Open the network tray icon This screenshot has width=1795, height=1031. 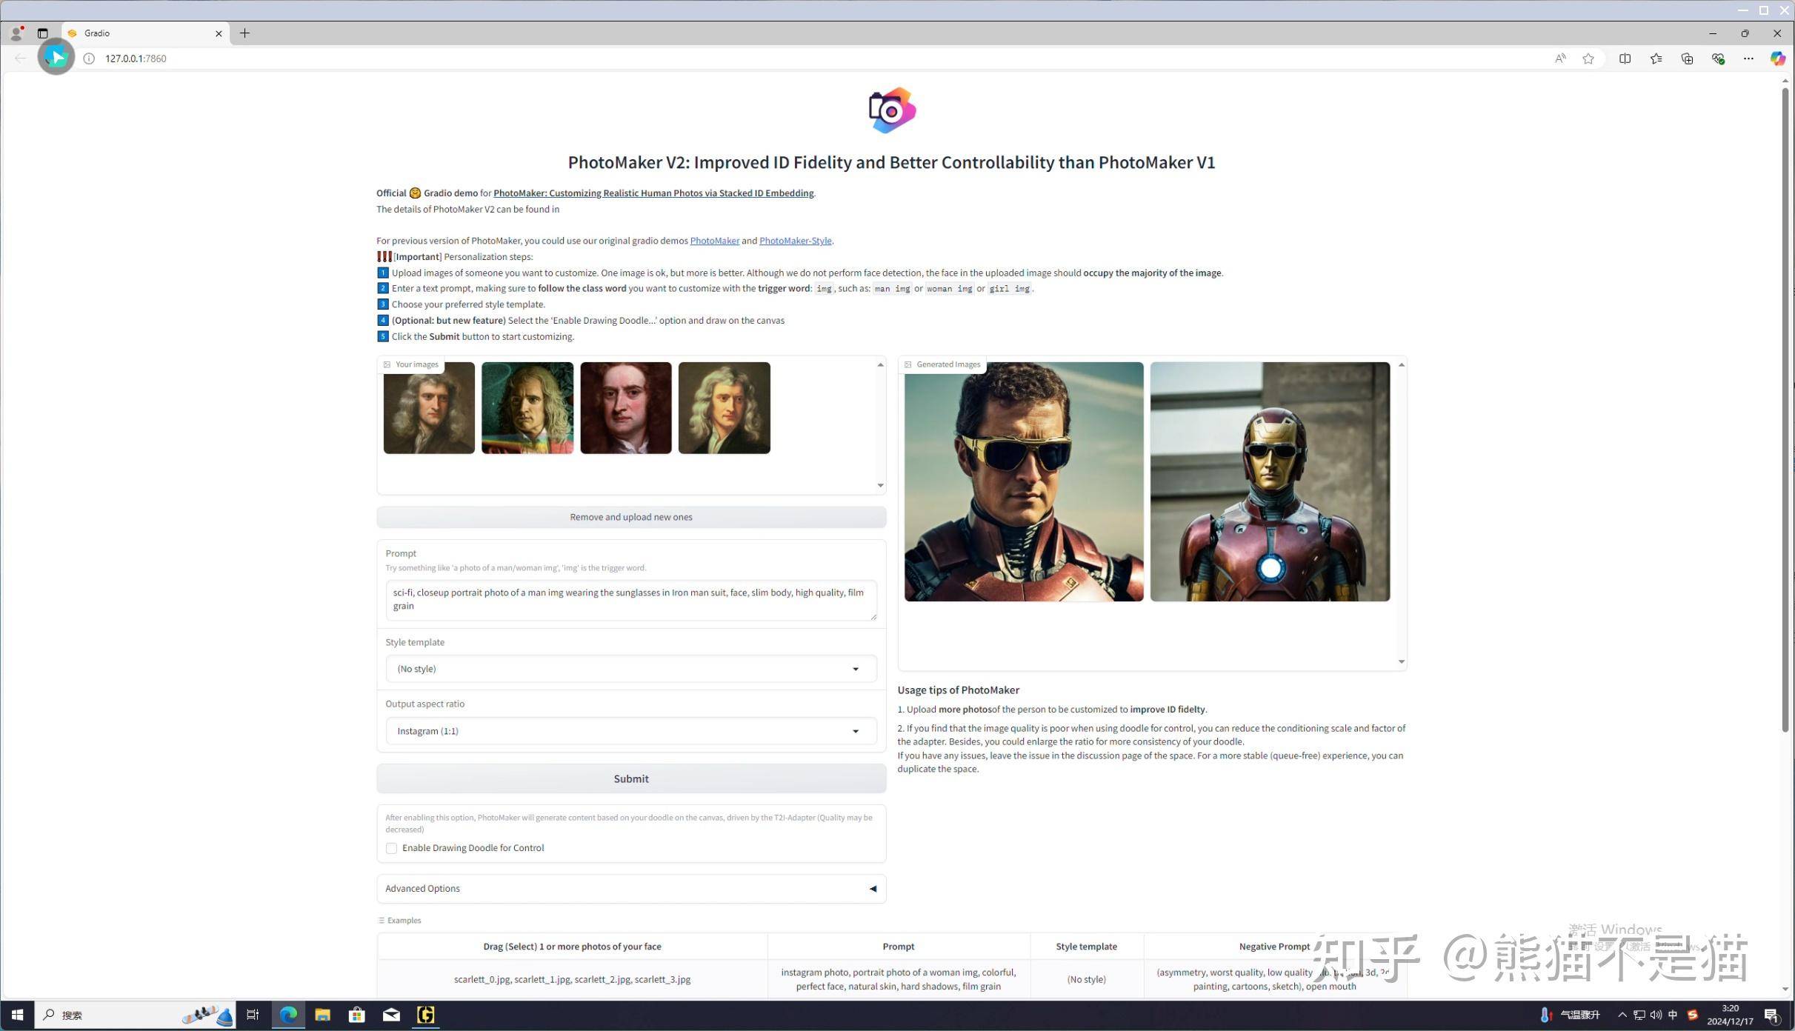coord(1639,1015)
